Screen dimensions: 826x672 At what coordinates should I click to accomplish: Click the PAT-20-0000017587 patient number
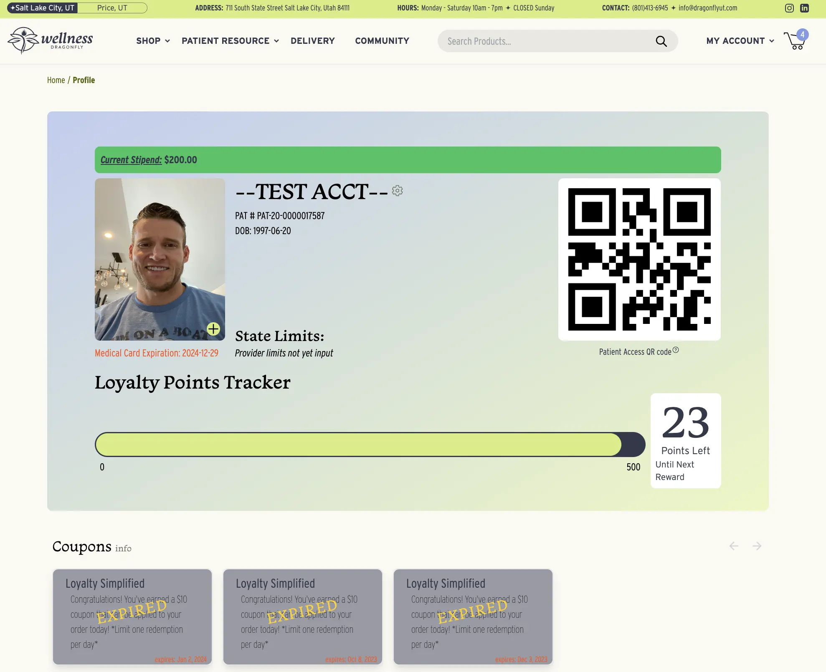tap(291, 216)
